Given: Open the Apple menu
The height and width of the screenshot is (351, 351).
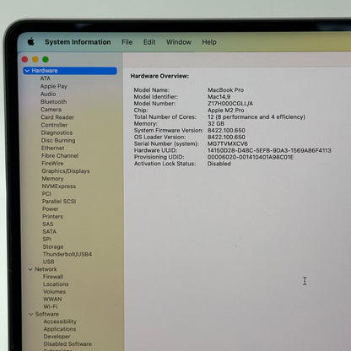Looking at the screenshot, I should click(x=31, y=42).
